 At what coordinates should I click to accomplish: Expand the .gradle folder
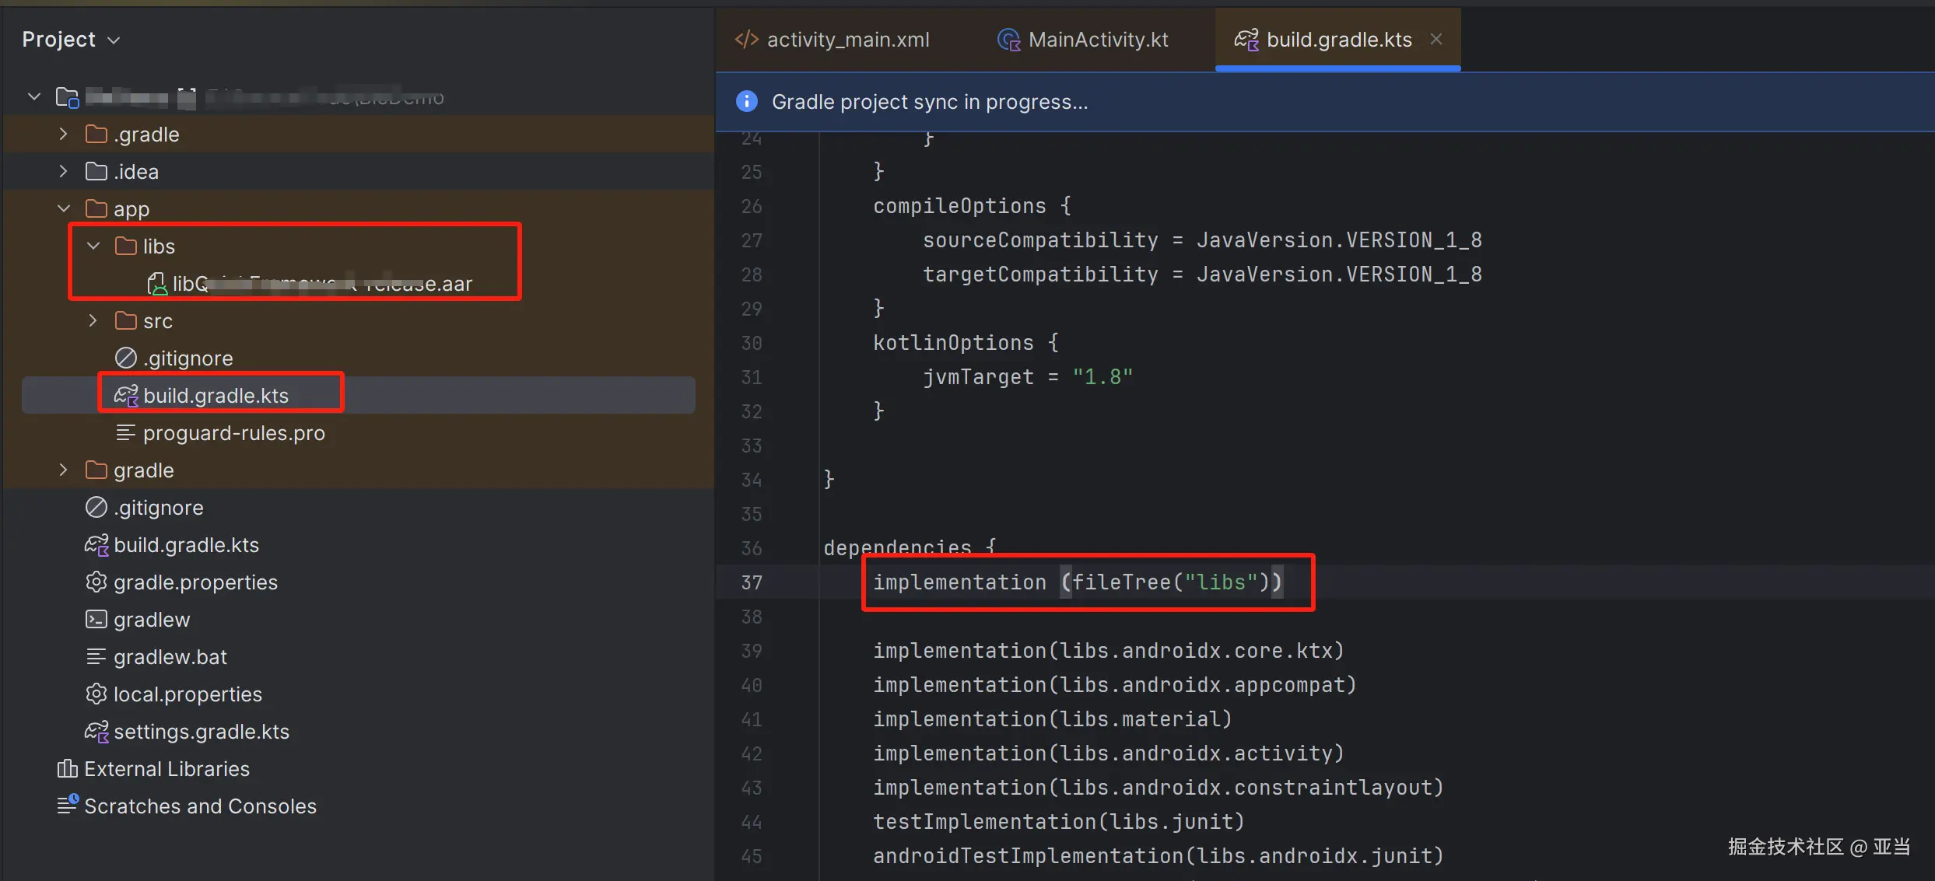coord(64,134)
